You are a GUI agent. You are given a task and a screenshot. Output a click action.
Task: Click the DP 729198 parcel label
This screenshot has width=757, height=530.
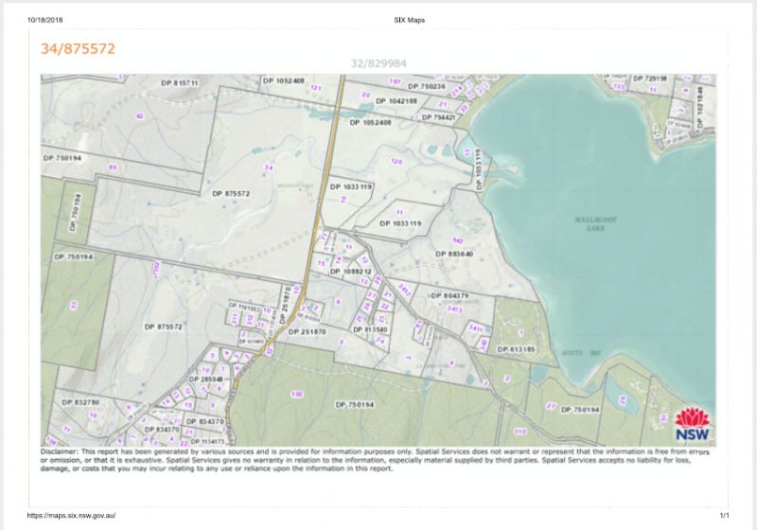click(650, 79)
